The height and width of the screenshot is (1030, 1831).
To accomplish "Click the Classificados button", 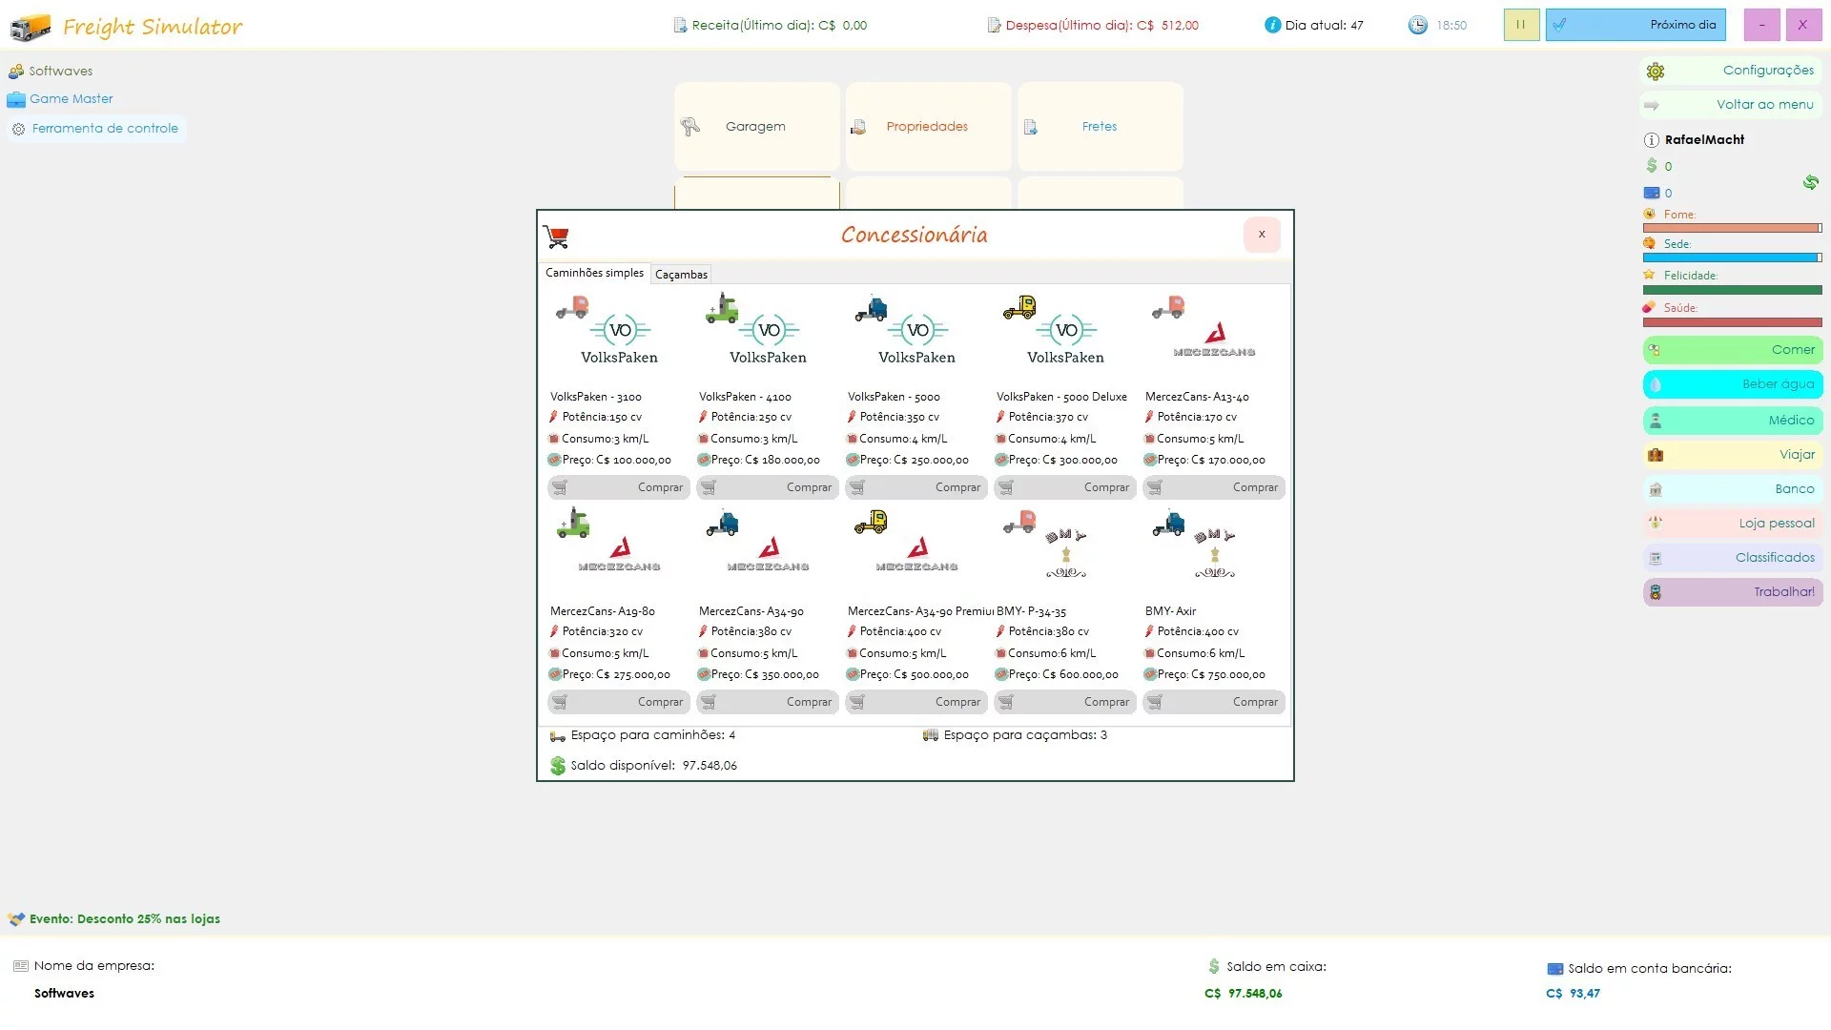I will (1733, 558).
